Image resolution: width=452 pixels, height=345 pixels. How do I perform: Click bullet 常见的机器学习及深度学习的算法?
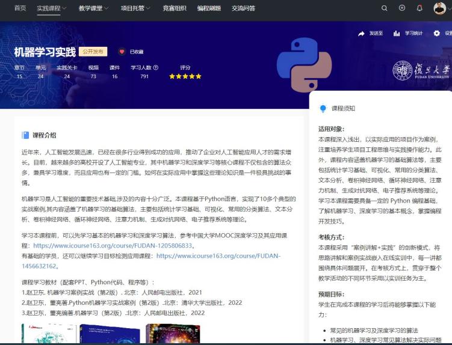[x=374, y=331]
